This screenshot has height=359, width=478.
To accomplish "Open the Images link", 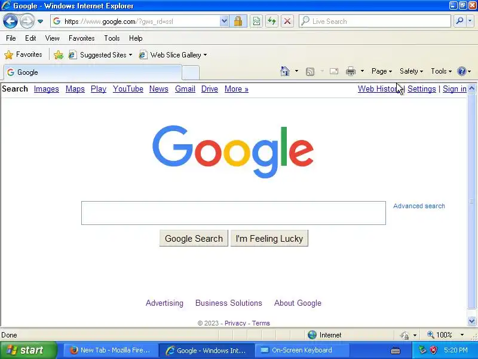I will 47,89.
